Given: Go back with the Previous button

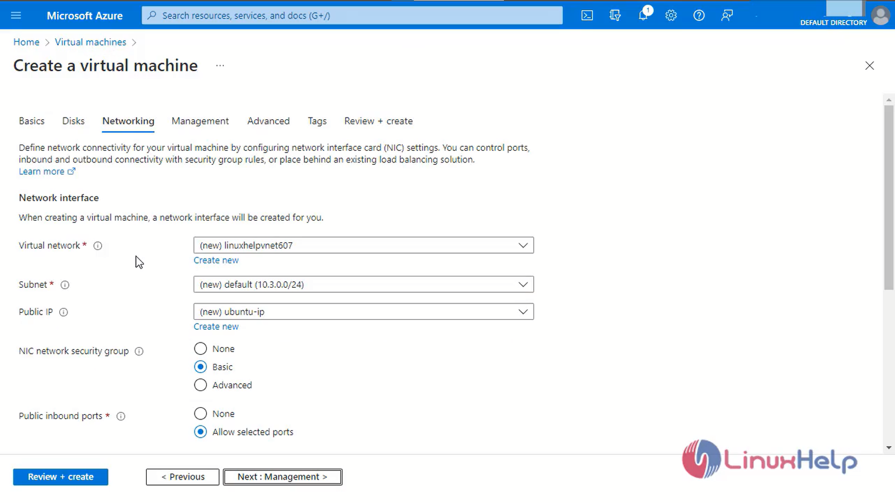Looking at the screenshot, I should coord(183,477).
